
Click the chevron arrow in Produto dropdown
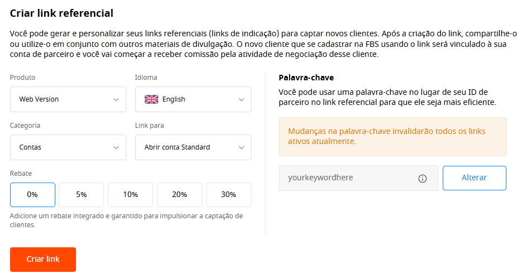point(116,99)
